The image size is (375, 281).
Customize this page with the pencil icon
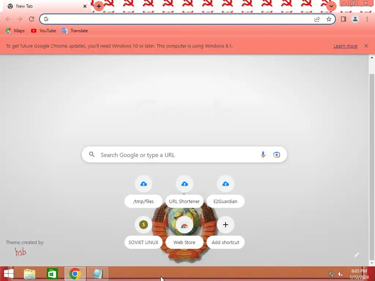pos(357,255)
